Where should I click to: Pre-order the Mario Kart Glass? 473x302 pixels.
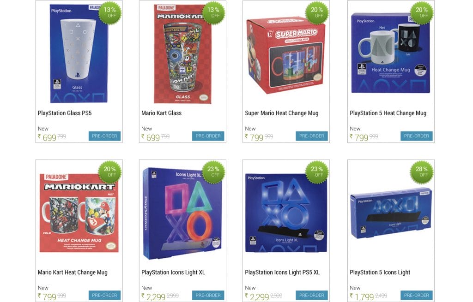pos(208,136)
